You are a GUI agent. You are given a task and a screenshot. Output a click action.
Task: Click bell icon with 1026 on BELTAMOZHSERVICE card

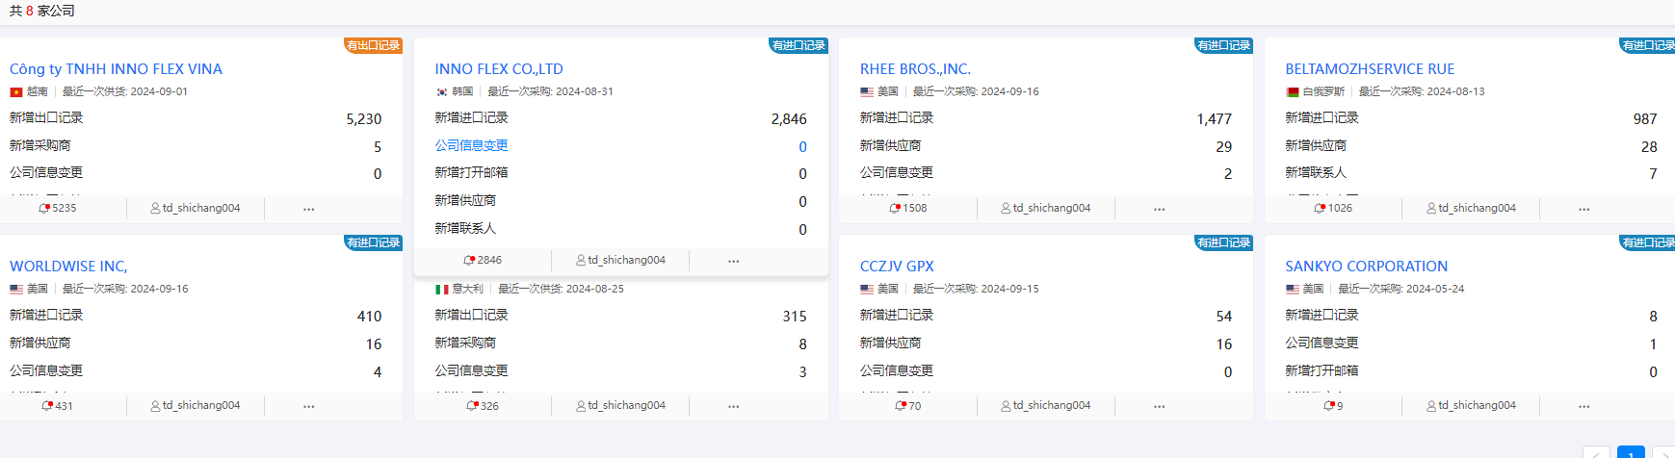1320,208
